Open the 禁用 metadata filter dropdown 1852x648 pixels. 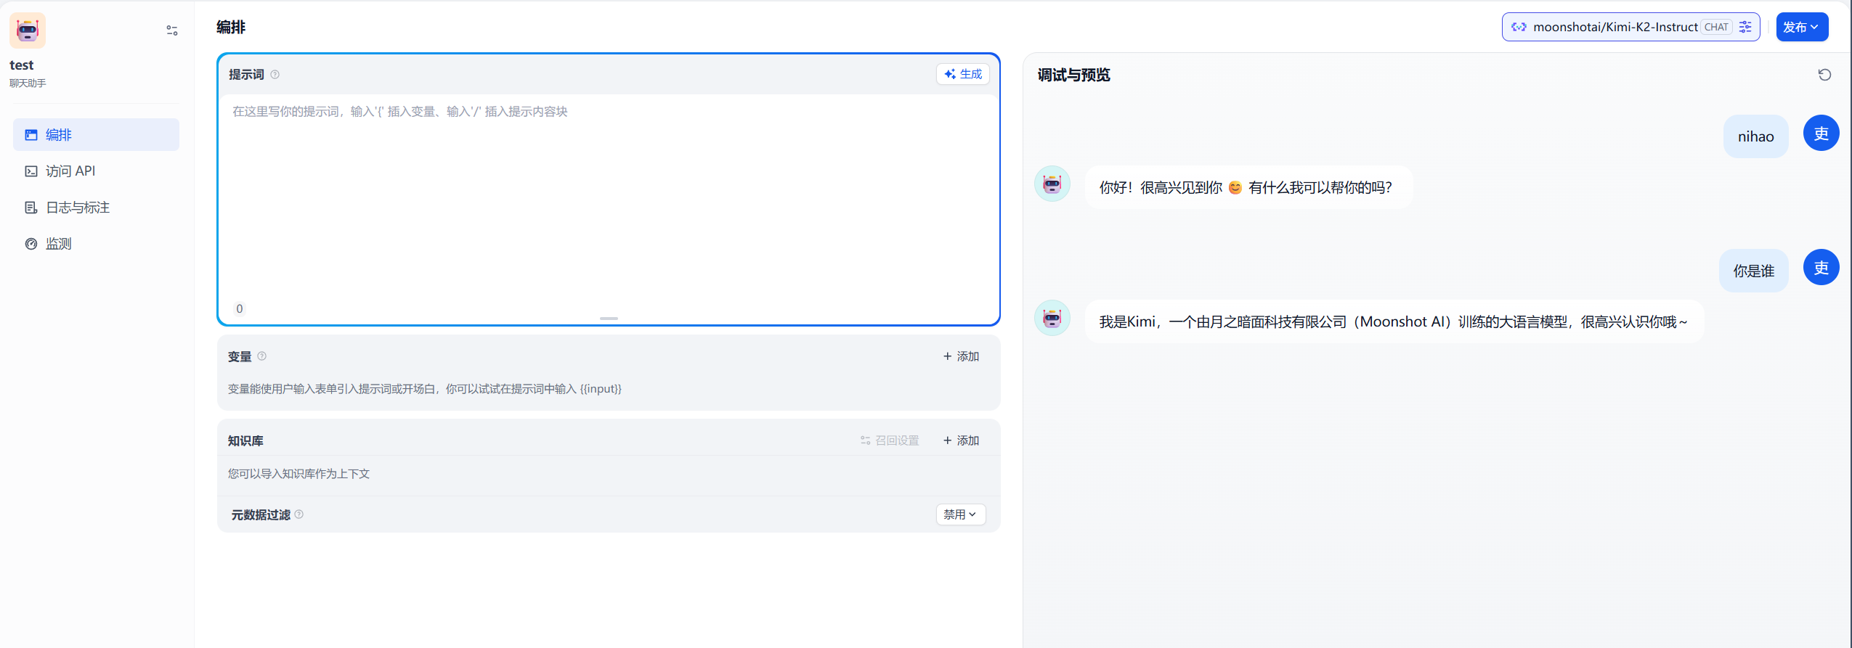(960, 514)
